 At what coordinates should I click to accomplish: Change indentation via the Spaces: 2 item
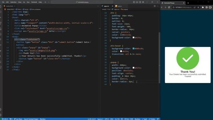click(x=100, y=119)
